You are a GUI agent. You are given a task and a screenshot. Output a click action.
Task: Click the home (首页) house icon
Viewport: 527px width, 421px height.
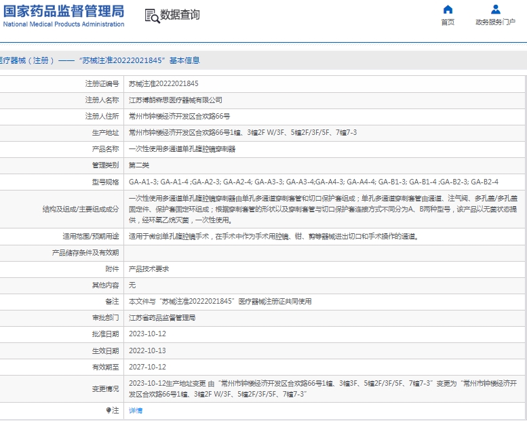tap(448, 9)
